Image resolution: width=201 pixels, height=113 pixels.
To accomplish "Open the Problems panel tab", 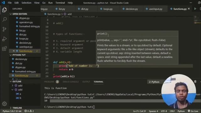I will point(52,82).
